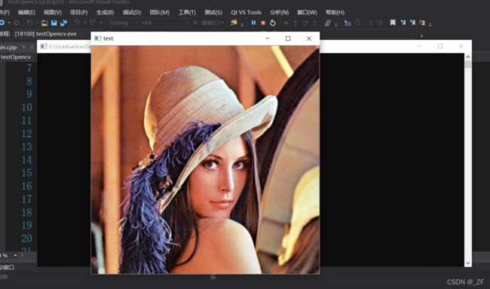Open the 测试(S) test menu
Viewport: 490px width, 289px height.
pos(213,13)
